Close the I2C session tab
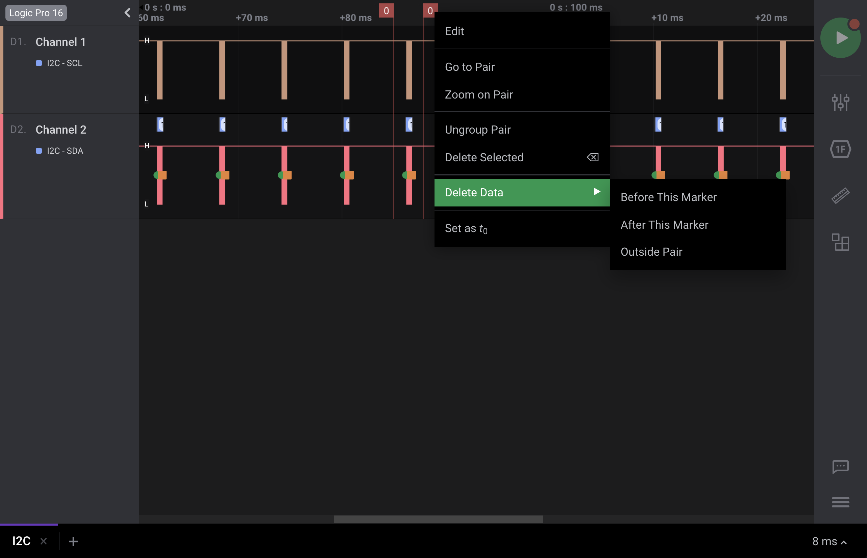This screenshot has width=867, height=558. coord(44,541)
